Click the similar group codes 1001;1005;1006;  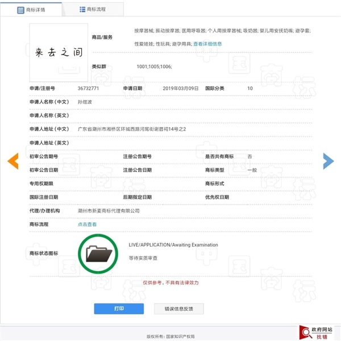(154, 67)
